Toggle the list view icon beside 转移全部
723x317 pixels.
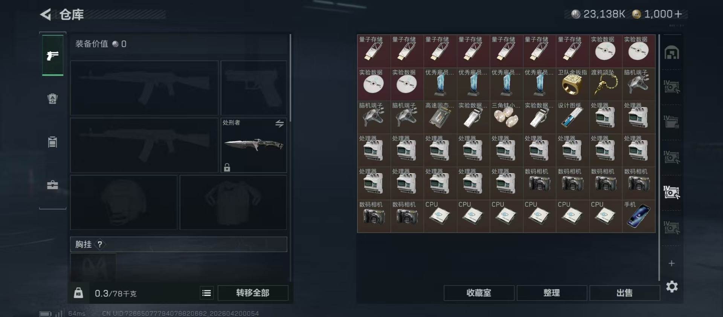pos(206,293)
